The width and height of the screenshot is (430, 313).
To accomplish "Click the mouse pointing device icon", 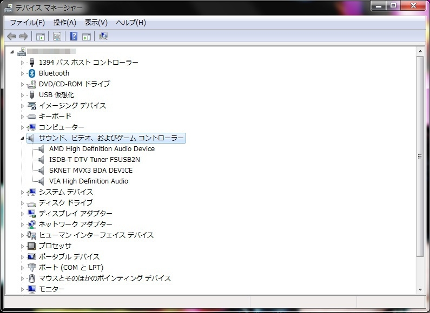I will (x=32, y=278).
